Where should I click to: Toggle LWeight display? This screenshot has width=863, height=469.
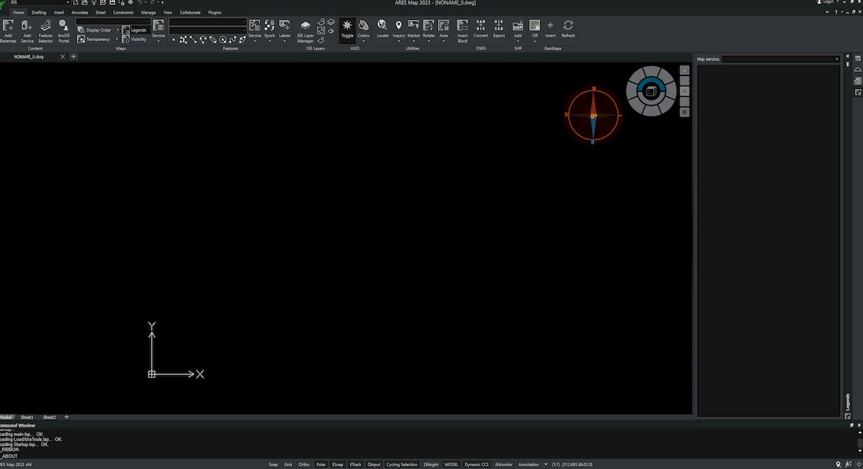(x=431, y=465)
